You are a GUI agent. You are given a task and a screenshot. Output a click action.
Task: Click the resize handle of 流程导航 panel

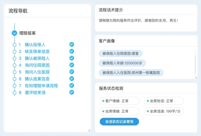click(x=89, y=130)
